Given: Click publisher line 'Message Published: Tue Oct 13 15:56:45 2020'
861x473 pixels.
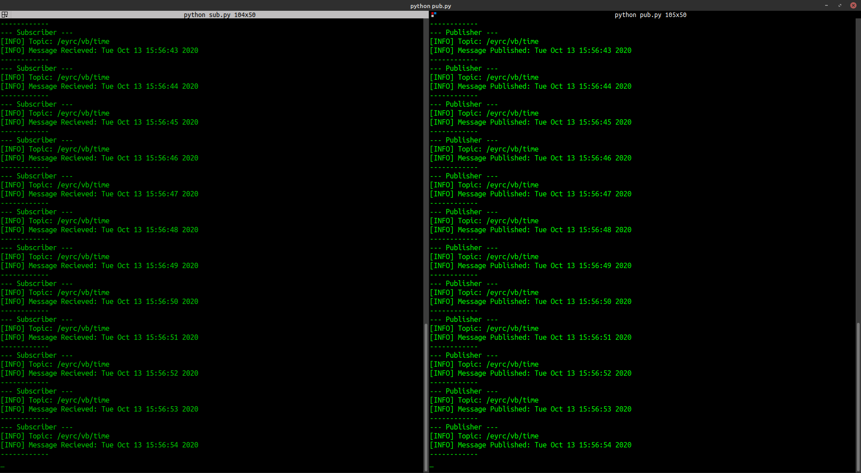Looking at the screenshot, I should point(531,122).
